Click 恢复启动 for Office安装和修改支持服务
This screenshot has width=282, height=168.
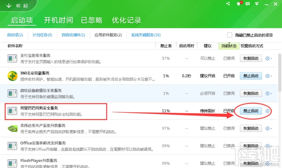coord(251,146)
